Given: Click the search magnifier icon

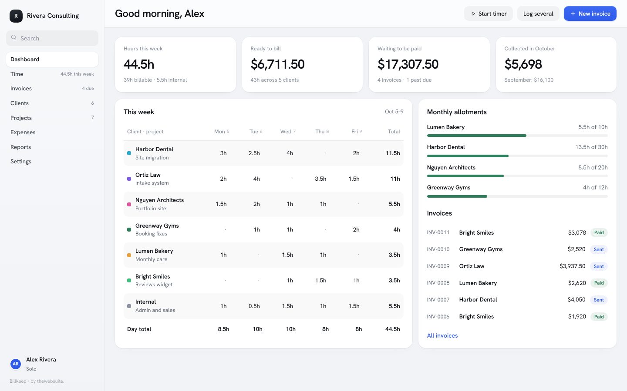Looking at the screenshot, I should click(14, 38).
